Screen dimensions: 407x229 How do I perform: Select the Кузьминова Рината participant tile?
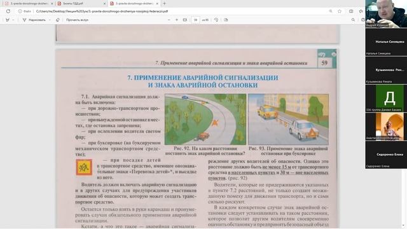[x=386, y=70]
